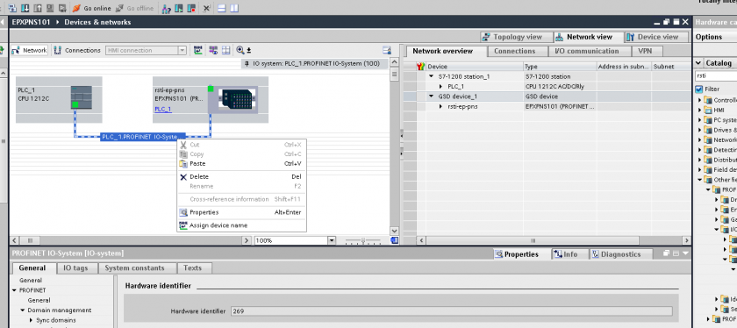Collapse the Domain management tree node

tap(23, 310)
